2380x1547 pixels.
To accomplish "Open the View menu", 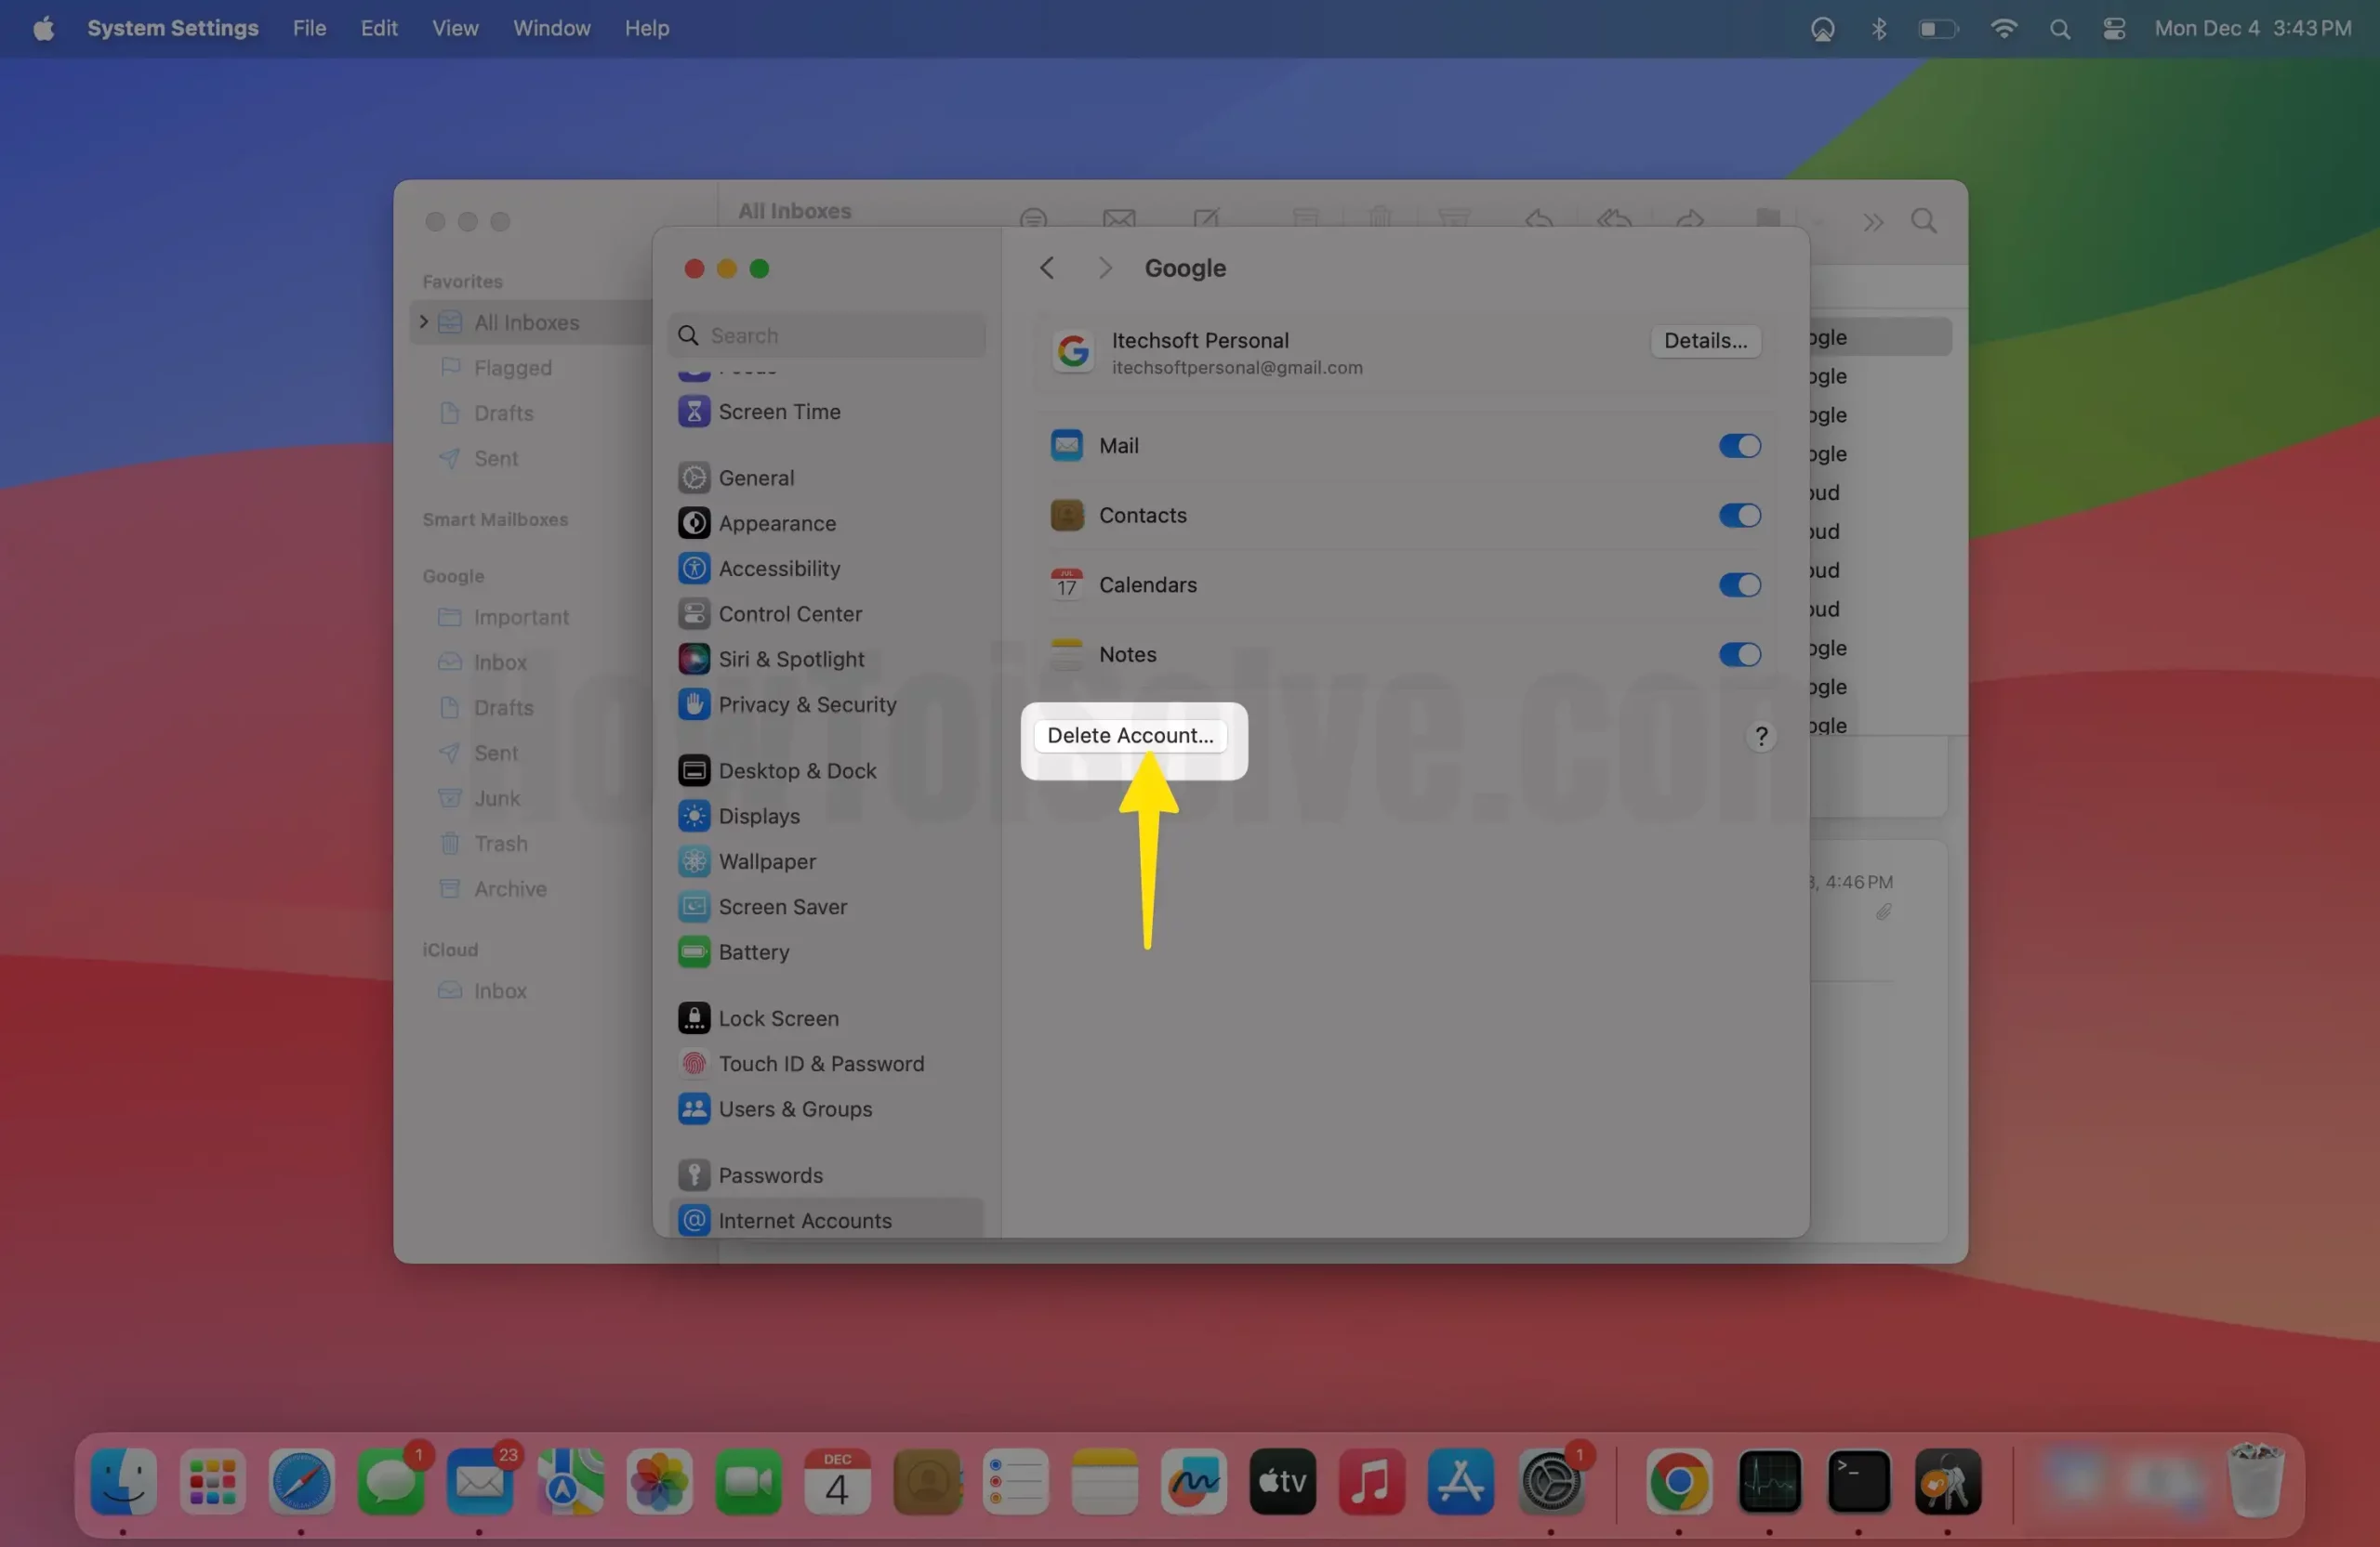I will point(455,29).
